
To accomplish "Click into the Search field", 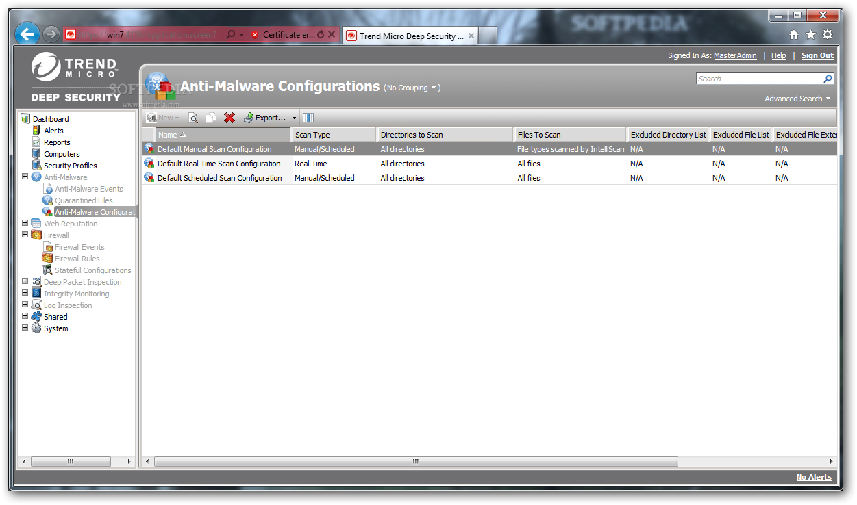I will tap(759, 79).
